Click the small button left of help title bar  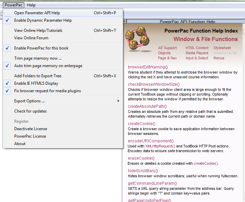tap(125, 21)
